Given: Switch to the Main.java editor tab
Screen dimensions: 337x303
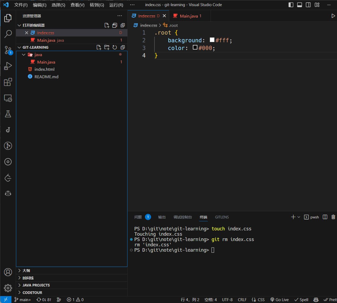Looking at the screenshot, I should [189, 16].
